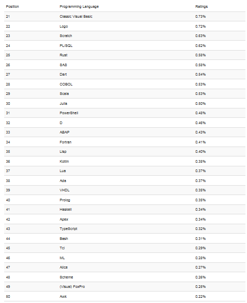Viewport: 247px width, 303px height.
Task: Click the 0.72% rating for Logo
Action: click(200, 26)
